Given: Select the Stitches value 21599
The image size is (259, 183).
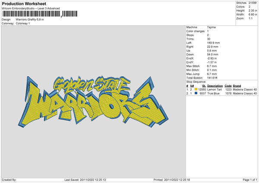Looking at the screenshot, I should 253,3.
